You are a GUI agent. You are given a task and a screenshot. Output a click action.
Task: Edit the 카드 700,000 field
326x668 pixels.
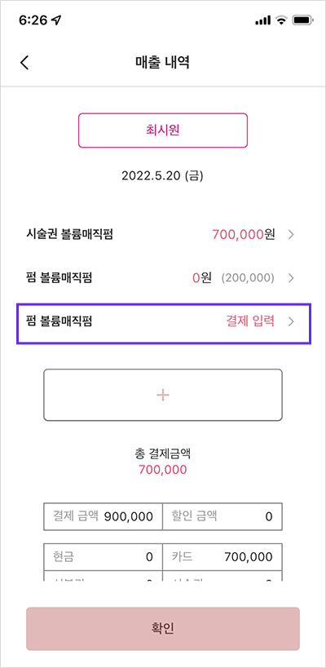[x=222, y=557]
